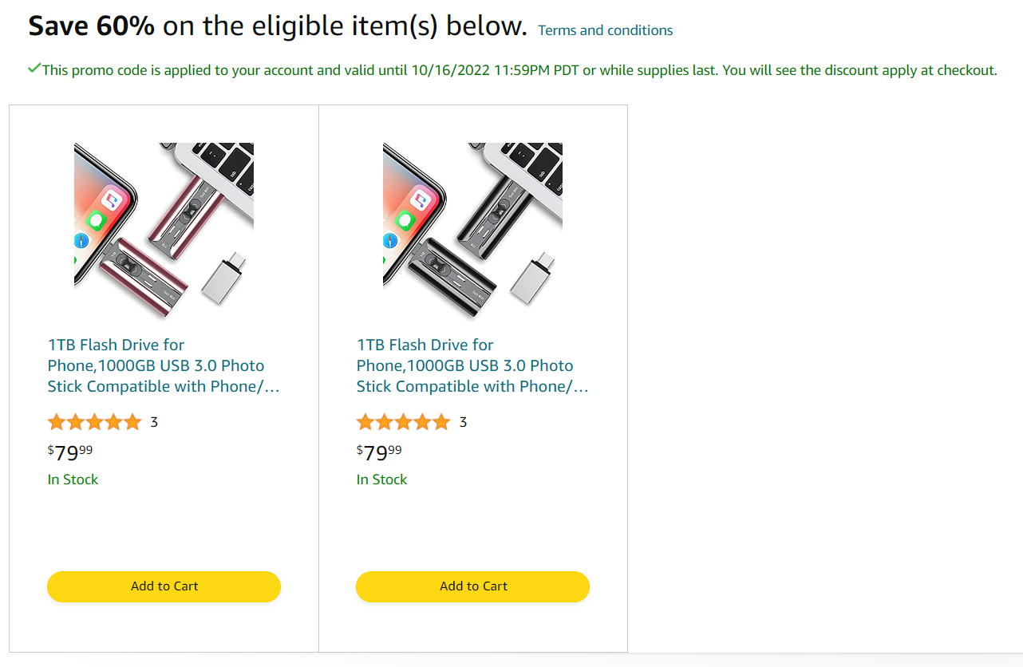Click the green checkmark beside the promo message
The height and width of the screenshot is (667, 1023).
pos(34,69)
